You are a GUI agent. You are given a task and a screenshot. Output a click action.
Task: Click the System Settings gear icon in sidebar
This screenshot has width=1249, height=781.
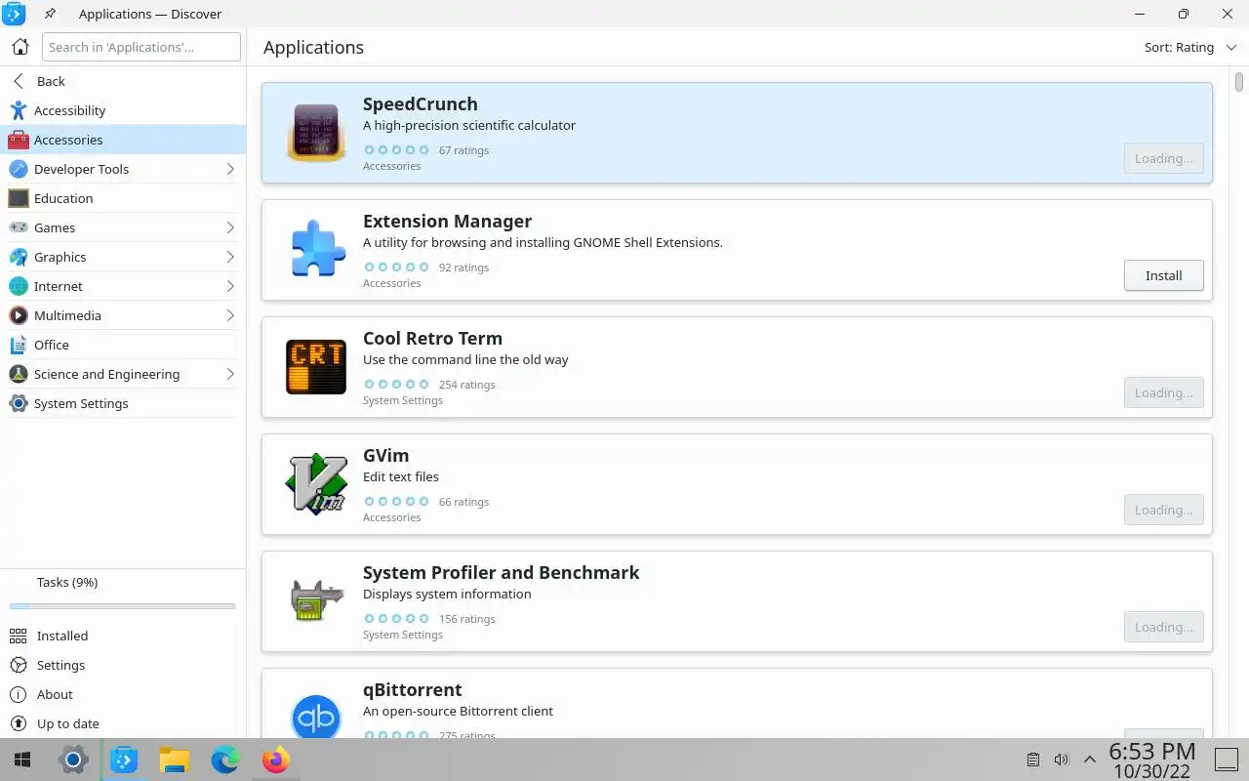(x=19, y=403)
